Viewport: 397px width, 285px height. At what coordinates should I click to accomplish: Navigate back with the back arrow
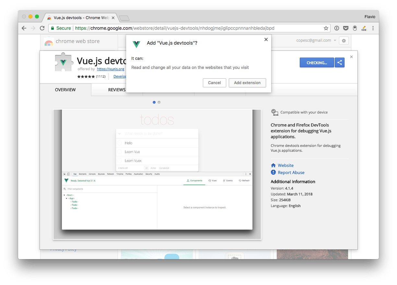click(x=24, y=28)
